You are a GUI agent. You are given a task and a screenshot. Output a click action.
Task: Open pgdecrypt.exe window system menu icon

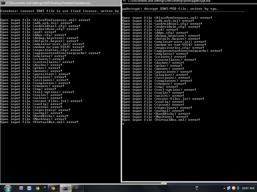click(x=124, y=1)
